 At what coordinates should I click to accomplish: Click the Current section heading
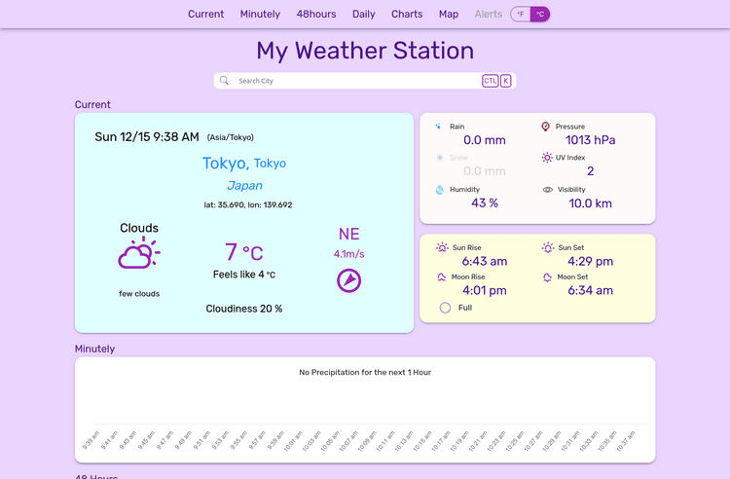point(92,105)
